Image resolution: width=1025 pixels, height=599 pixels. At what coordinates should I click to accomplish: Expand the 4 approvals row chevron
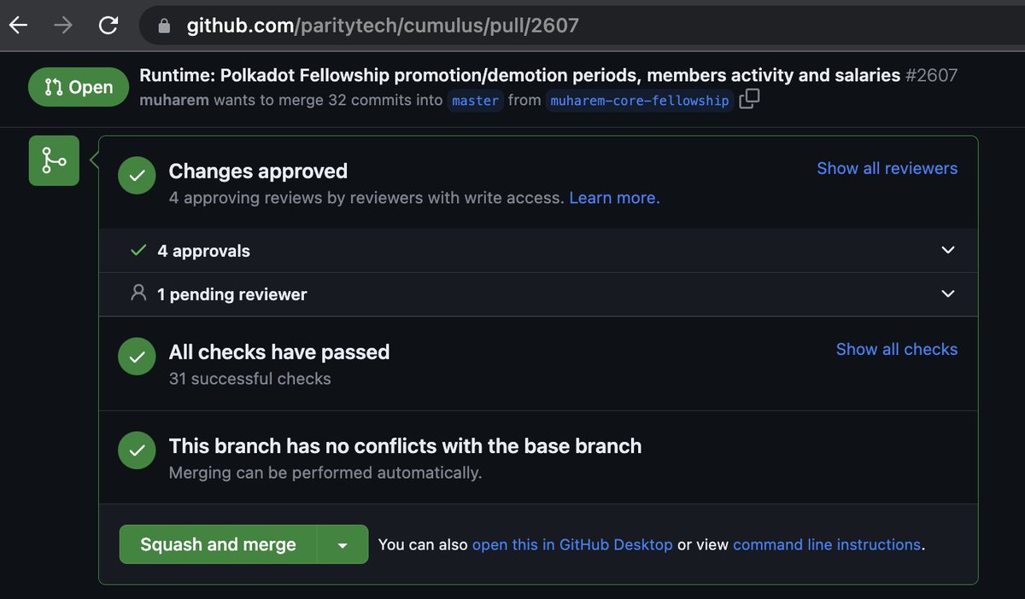(x=947, y=250)
